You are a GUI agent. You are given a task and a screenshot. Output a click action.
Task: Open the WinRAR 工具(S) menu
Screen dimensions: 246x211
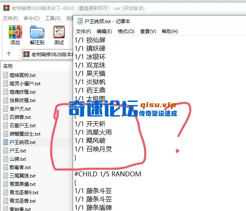tap(53, 18)
